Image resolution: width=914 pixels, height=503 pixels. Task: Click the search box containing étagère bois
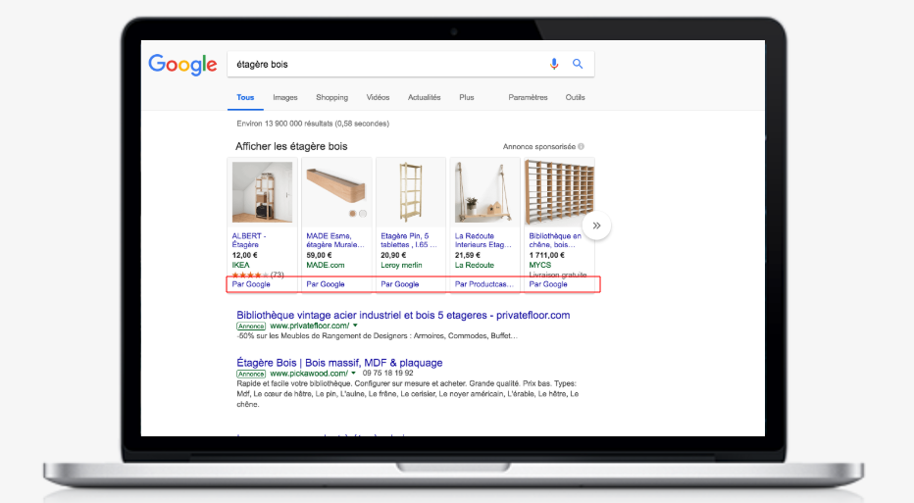pyautogui.click(x=410, y=64)
